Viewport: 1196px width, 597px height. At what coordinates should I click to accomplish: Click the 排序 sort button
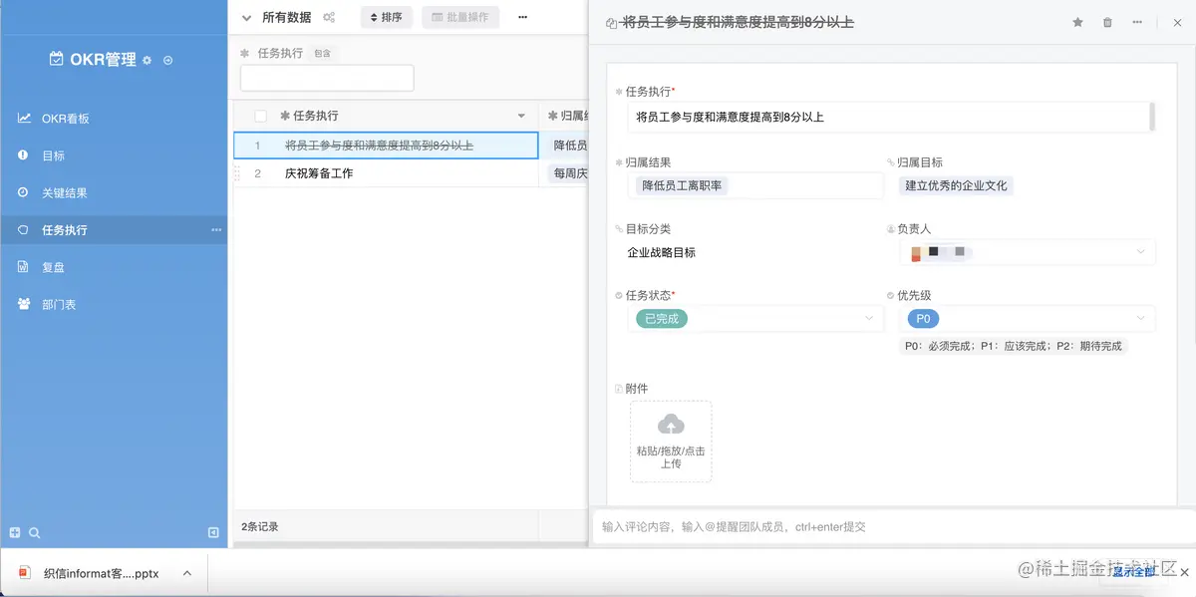[386, 17]
